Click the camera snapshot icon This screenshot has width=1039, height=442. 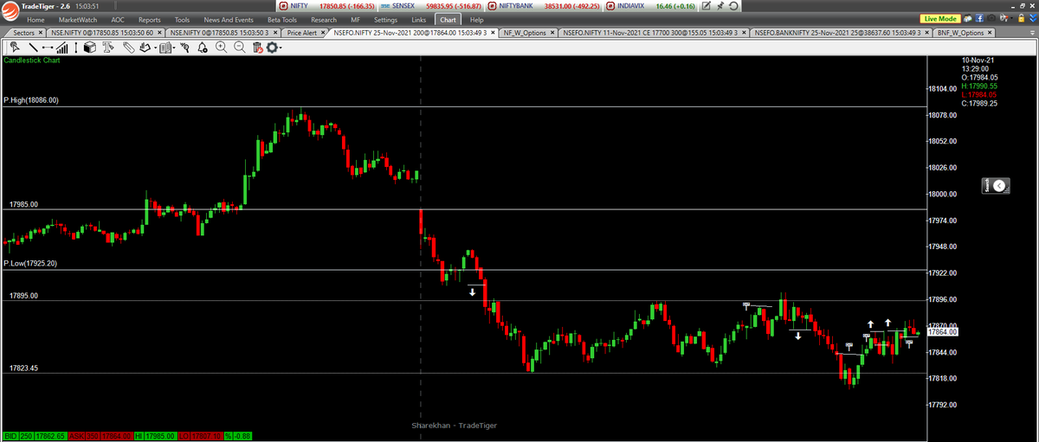click(x=991, y=18)
